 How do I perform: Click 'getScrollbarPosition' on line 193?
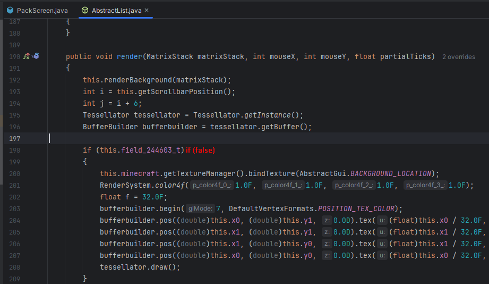tap(181, 92)
